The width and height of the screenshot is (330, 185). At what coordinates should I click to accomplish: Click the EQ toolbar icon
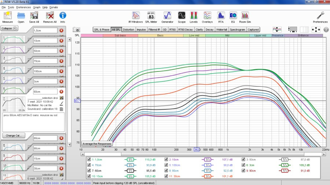[x=233, y=15]
